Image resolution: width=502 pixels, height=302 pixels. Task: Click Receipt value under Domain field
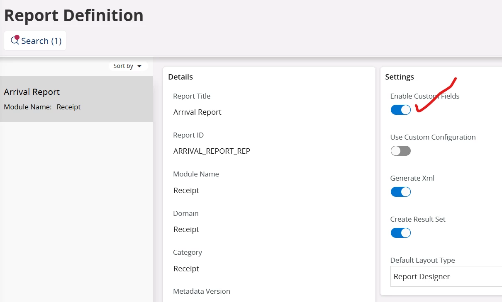click(186, 230)
